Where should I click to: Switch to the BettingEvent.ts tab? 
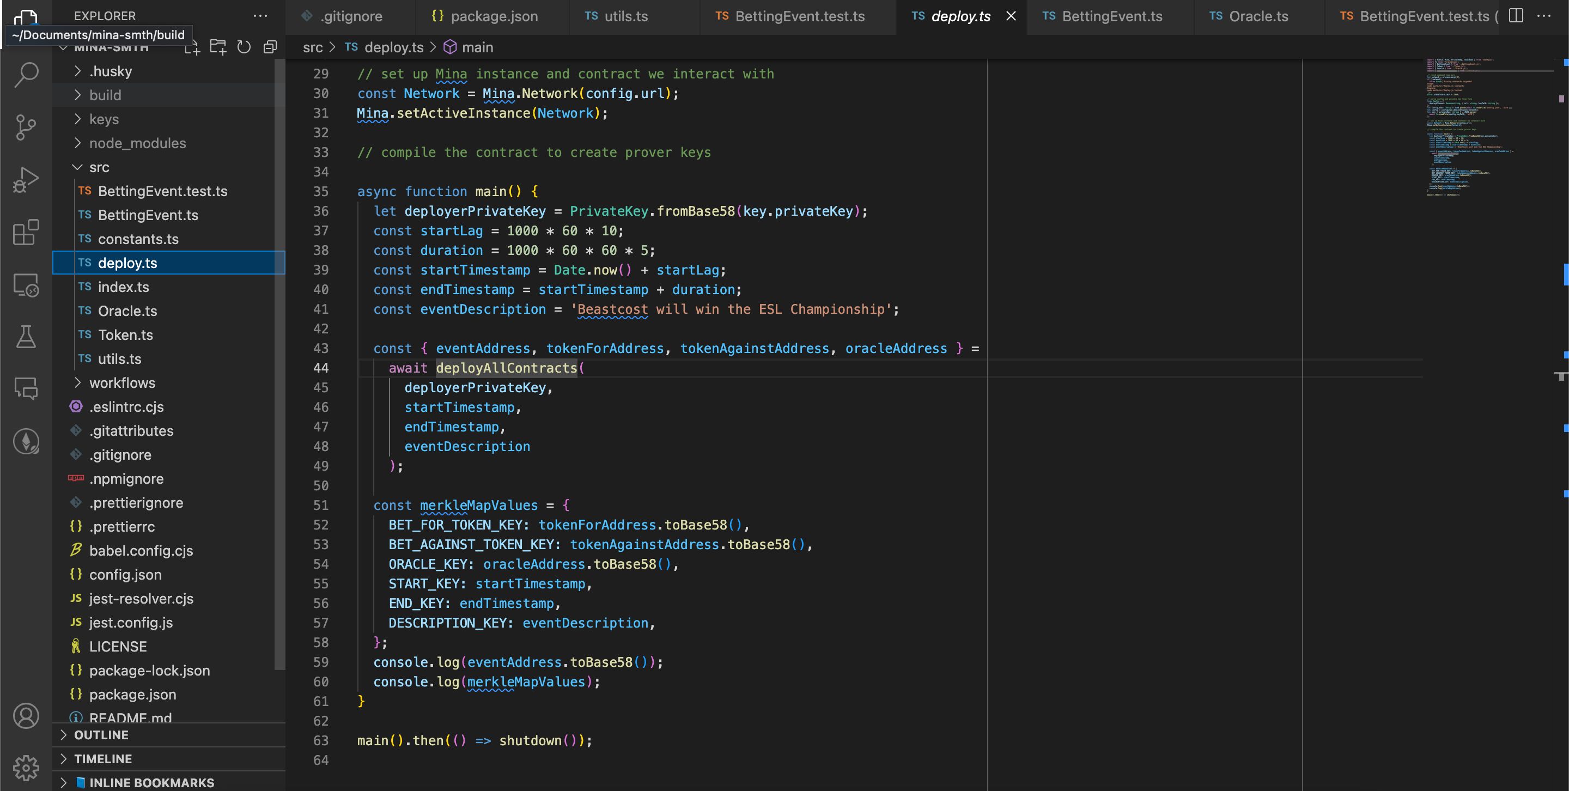click(x=1110, y=16)
